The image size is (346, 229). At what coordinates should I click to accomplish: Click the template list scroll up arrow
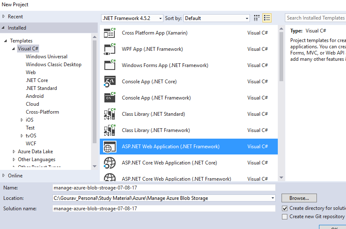281,29
